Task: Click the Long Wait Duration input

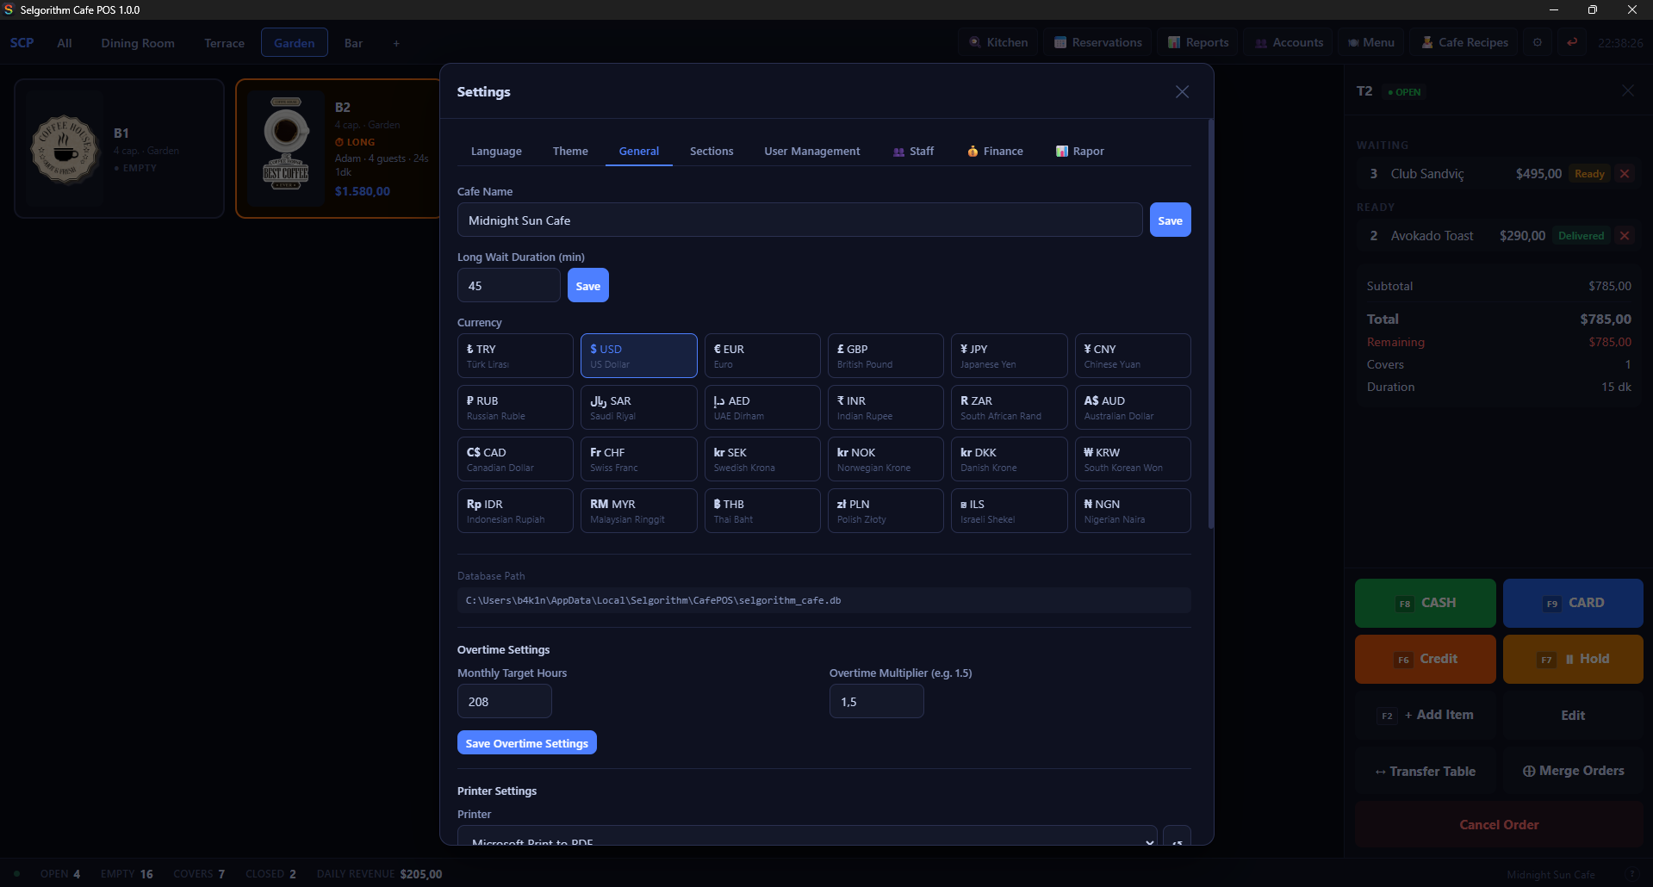Action: coord(509,286)
